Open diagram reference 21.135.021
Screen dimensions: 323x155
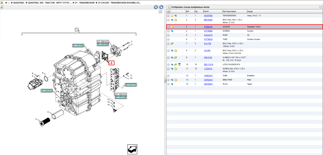click(47, 91)
